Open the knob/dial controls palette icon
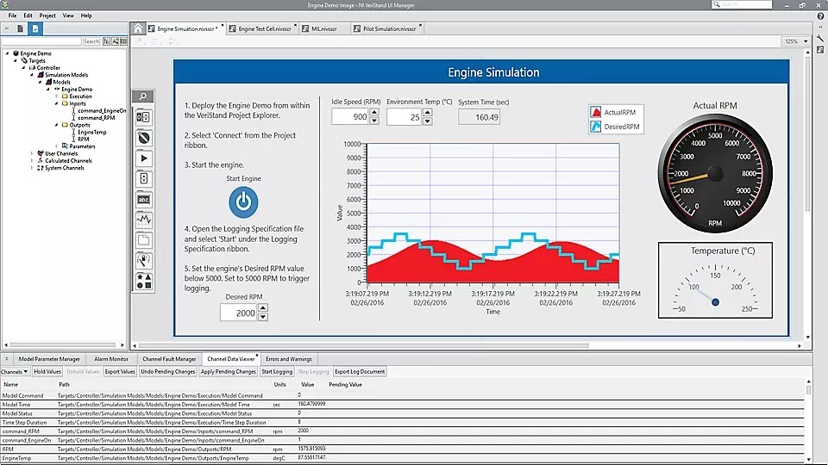Screen dimensions: 828x465 [143, 138]
